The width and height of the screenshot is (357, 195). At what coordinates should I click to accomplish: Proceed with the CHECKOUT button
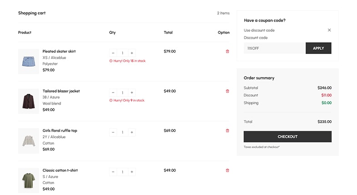pos(287,136)
